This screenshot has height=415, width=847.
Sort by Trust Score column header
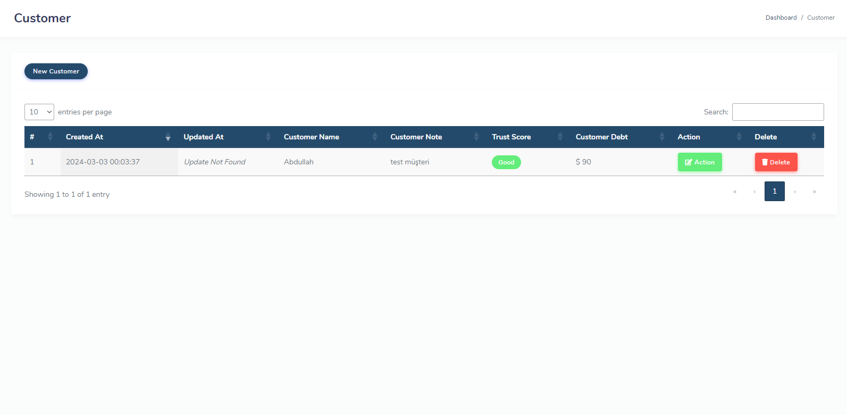click(511, 137)
